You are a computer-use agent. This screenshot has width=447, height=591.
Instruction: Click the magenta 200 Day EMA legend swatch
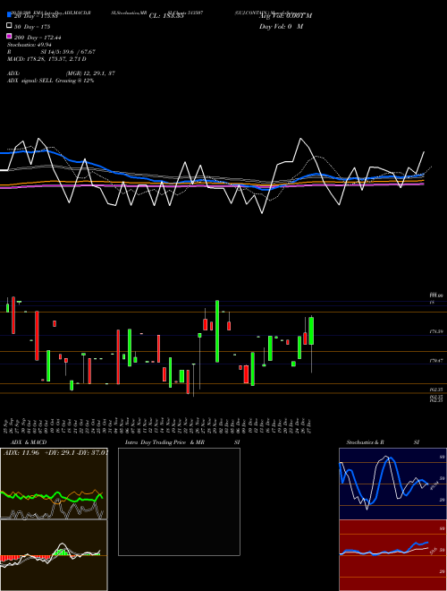pos(9,36)
